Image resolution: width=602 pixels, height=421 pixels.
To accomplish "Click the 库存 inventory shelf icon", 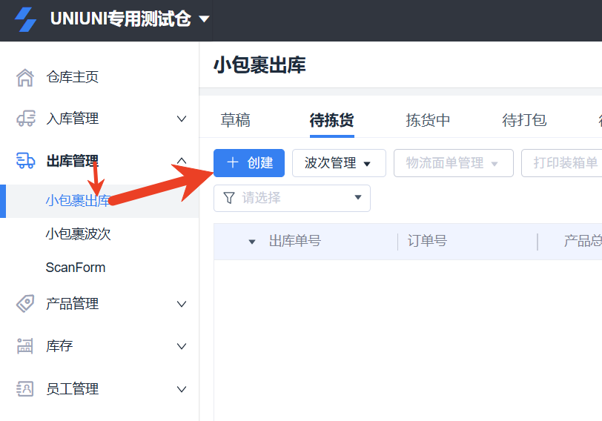I will (25, 346).
